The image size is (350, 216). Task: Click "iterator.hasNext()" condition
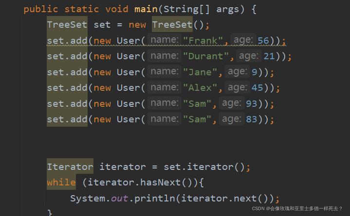pyautogui.click(x=140, y=183)
